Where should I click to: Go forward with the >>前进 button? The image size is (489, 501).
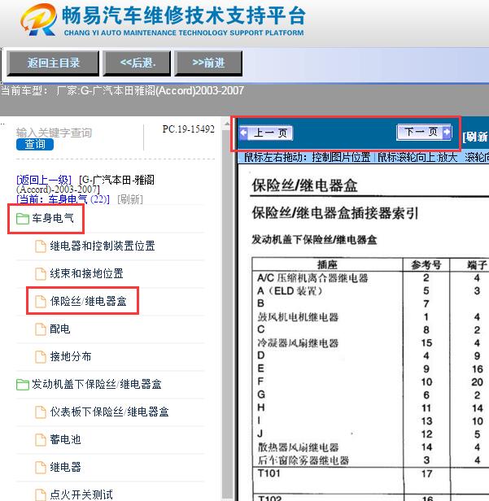[208, 63]
